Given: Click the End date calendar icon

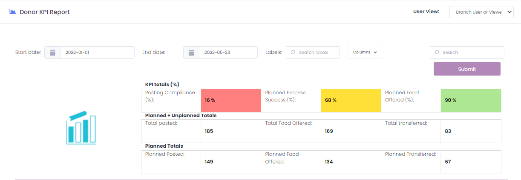Looking at the screenshot, I should pyautogui.click(x=191, y=53).
